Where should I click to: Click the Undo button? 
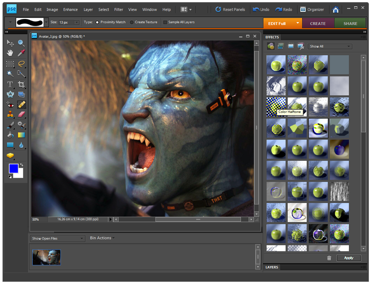pyautogui.click(x=261, y=9)
